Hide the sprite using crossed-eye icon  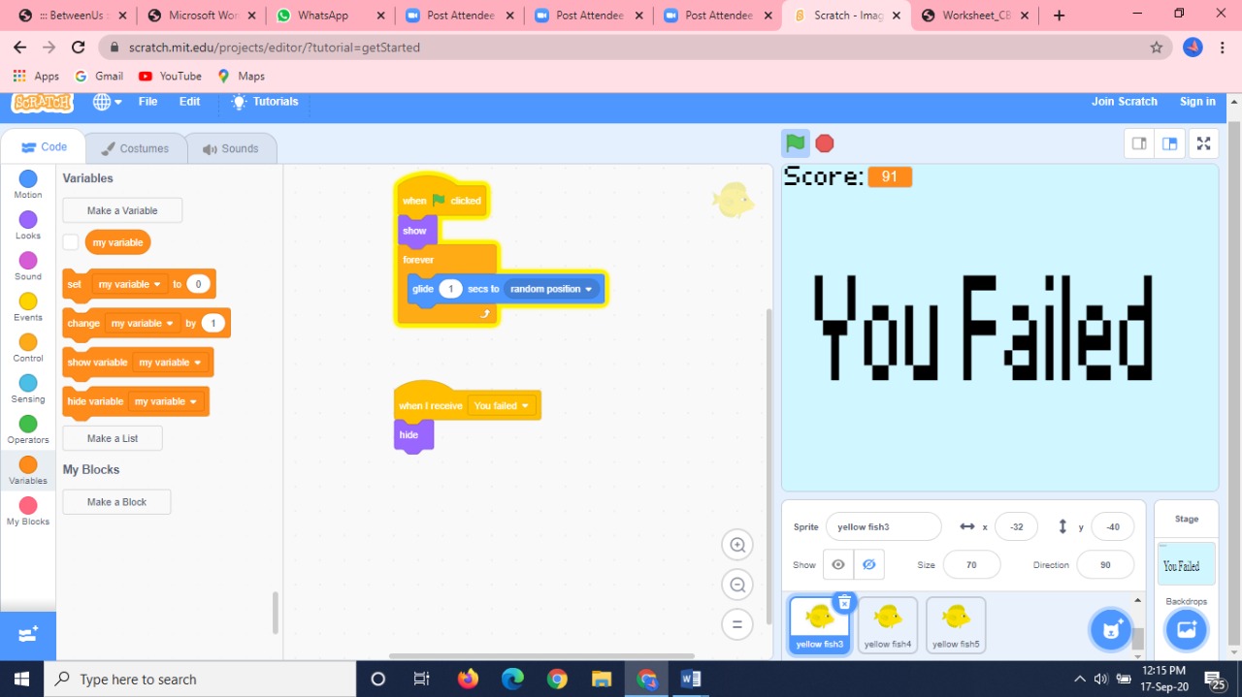click(869, 564)
